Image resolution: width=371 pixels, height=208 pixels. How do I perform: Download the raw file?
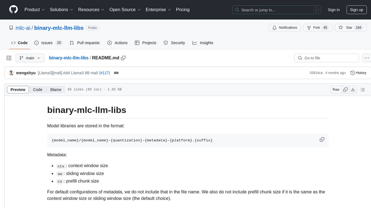353,90
